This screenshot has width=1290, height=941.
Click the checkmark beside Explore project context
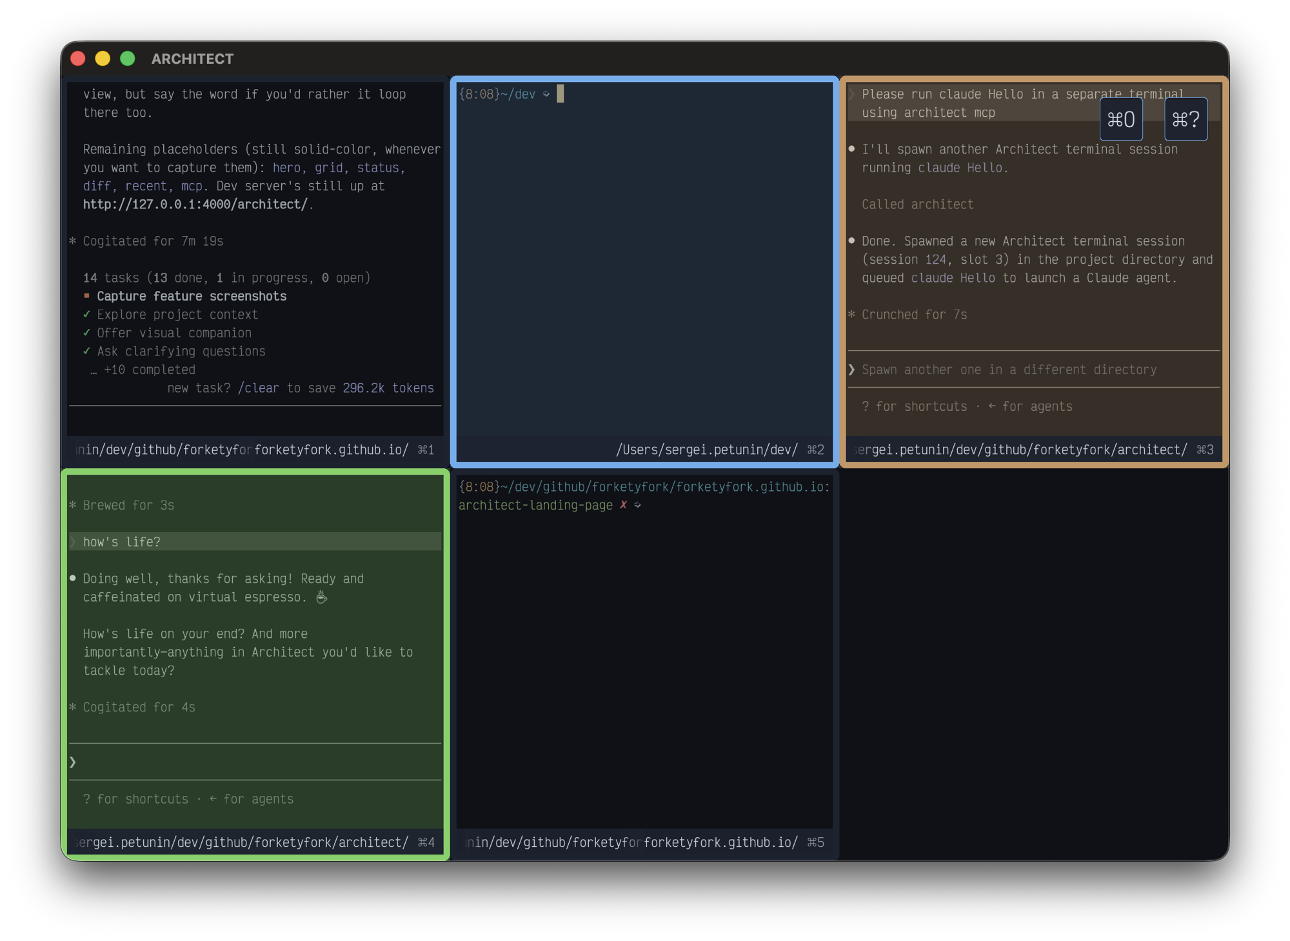click(86, 315)
